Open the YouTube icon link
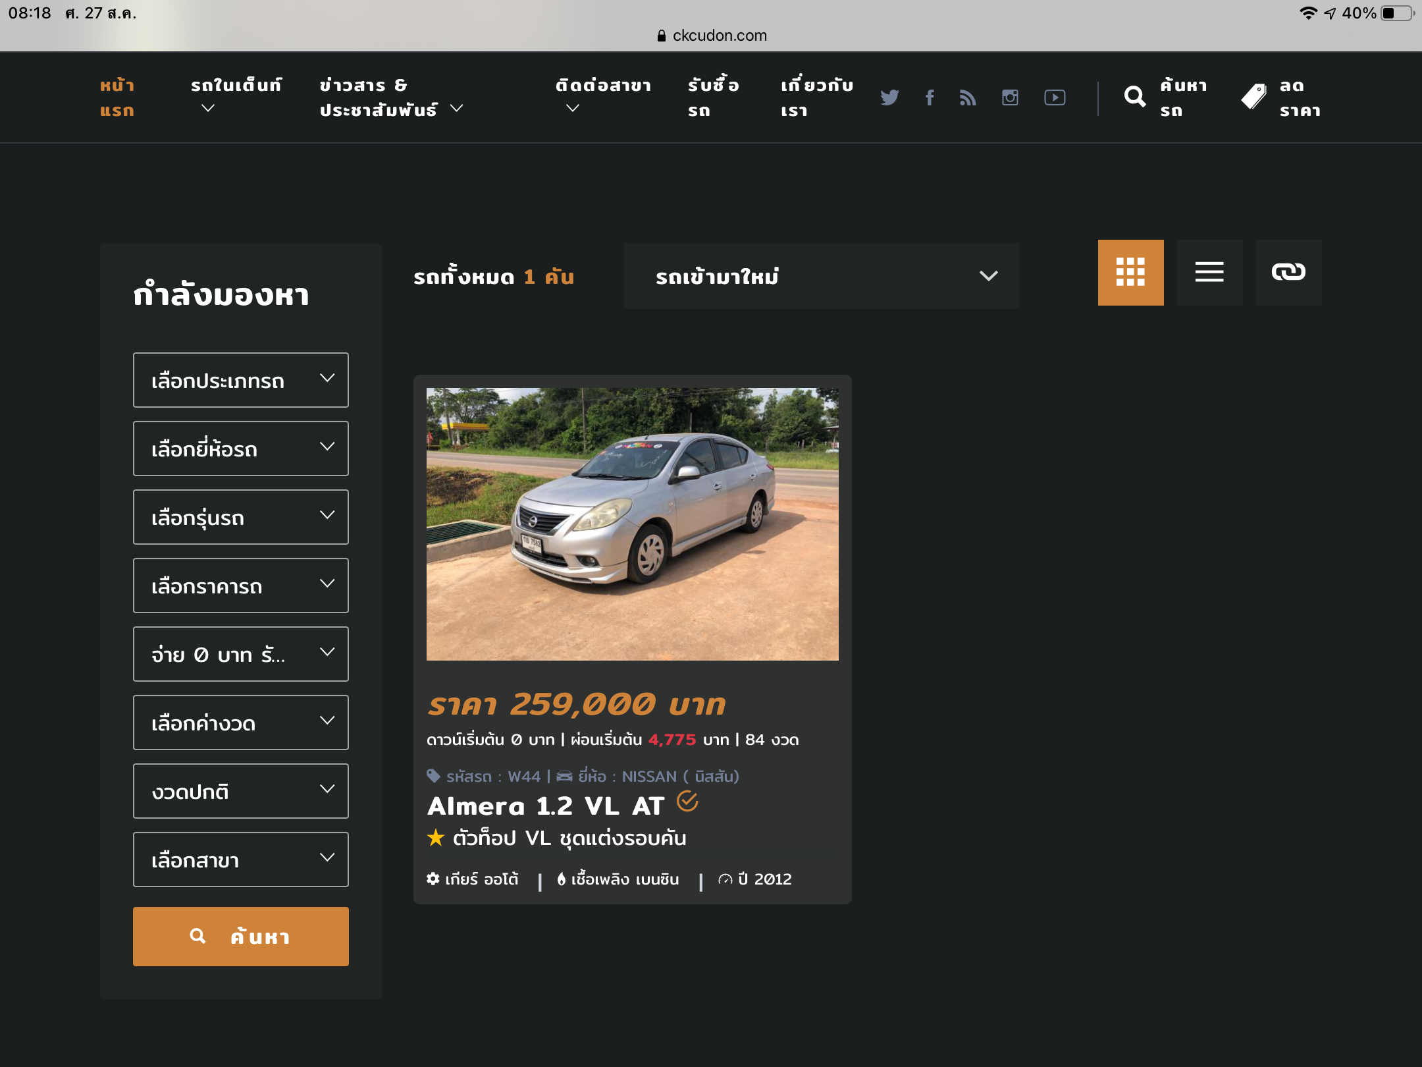The image size is (1422, 1067). 1055,97
